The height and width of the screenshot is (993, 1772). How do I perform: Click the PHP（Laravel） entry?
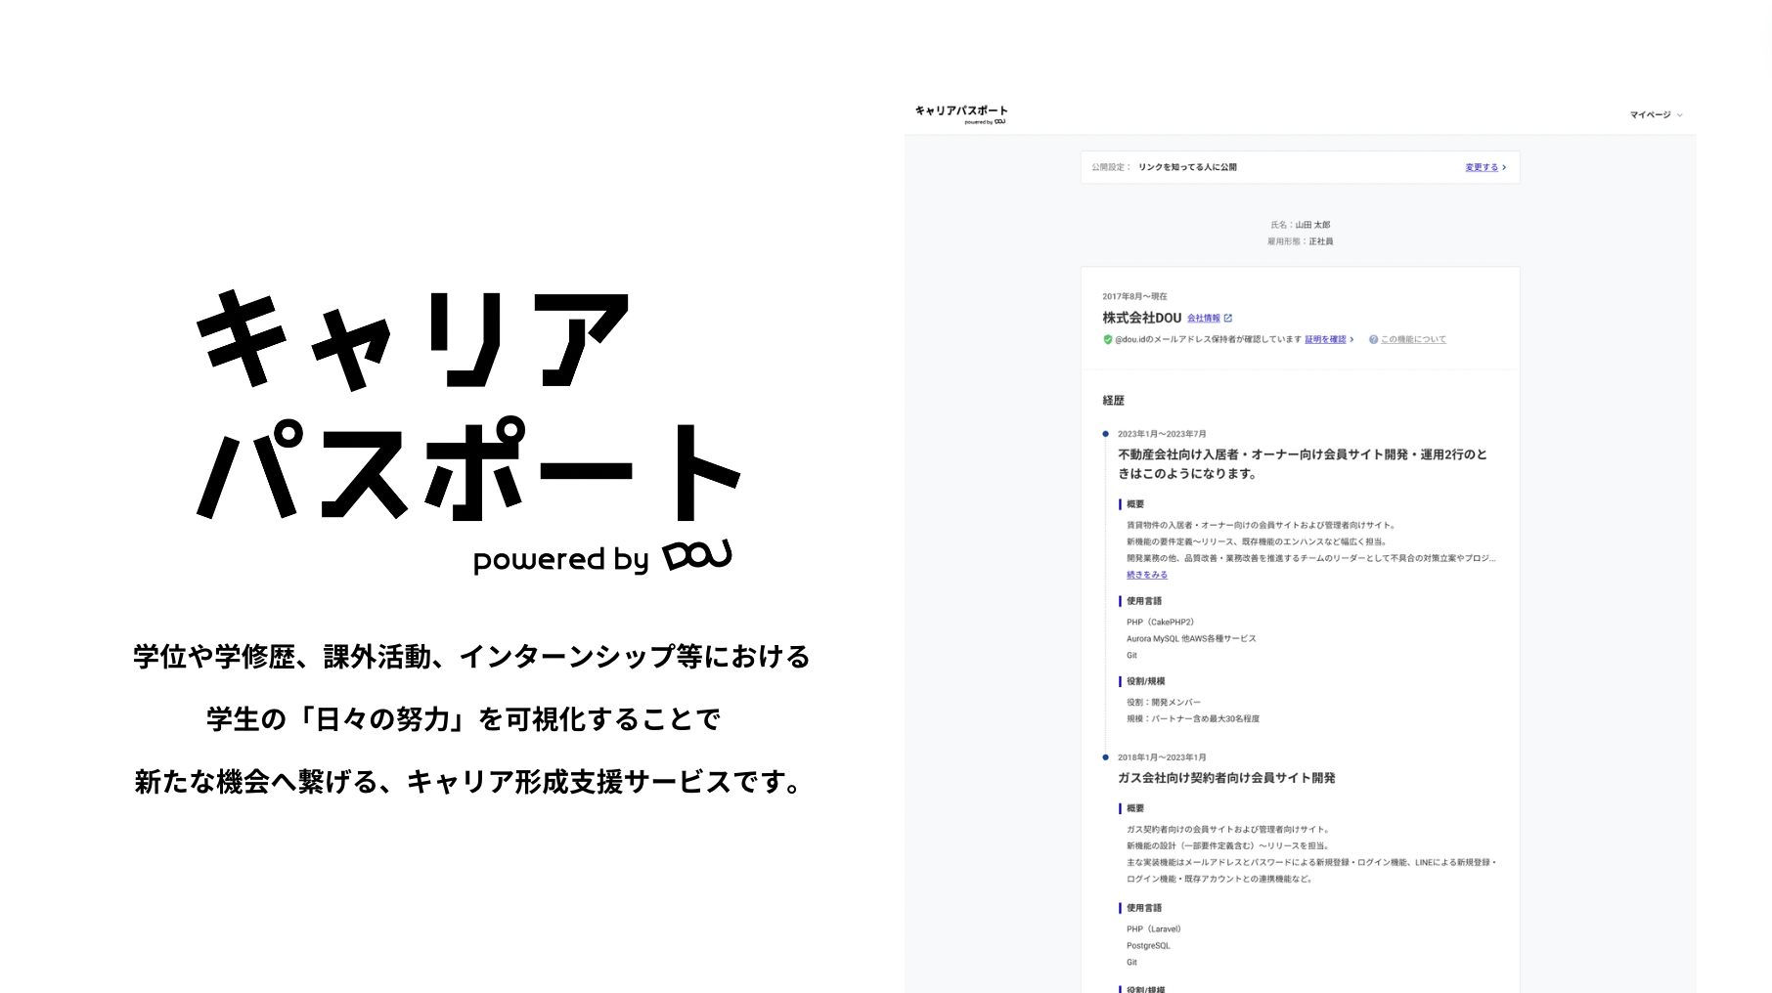coord(1154,928)
